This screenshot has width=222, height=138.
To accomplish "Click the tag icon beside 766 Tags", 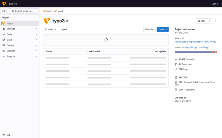I will 176,69.
